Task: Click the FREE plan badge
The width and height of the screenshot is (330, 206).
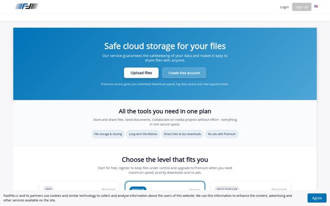Action: coord(49,189)
